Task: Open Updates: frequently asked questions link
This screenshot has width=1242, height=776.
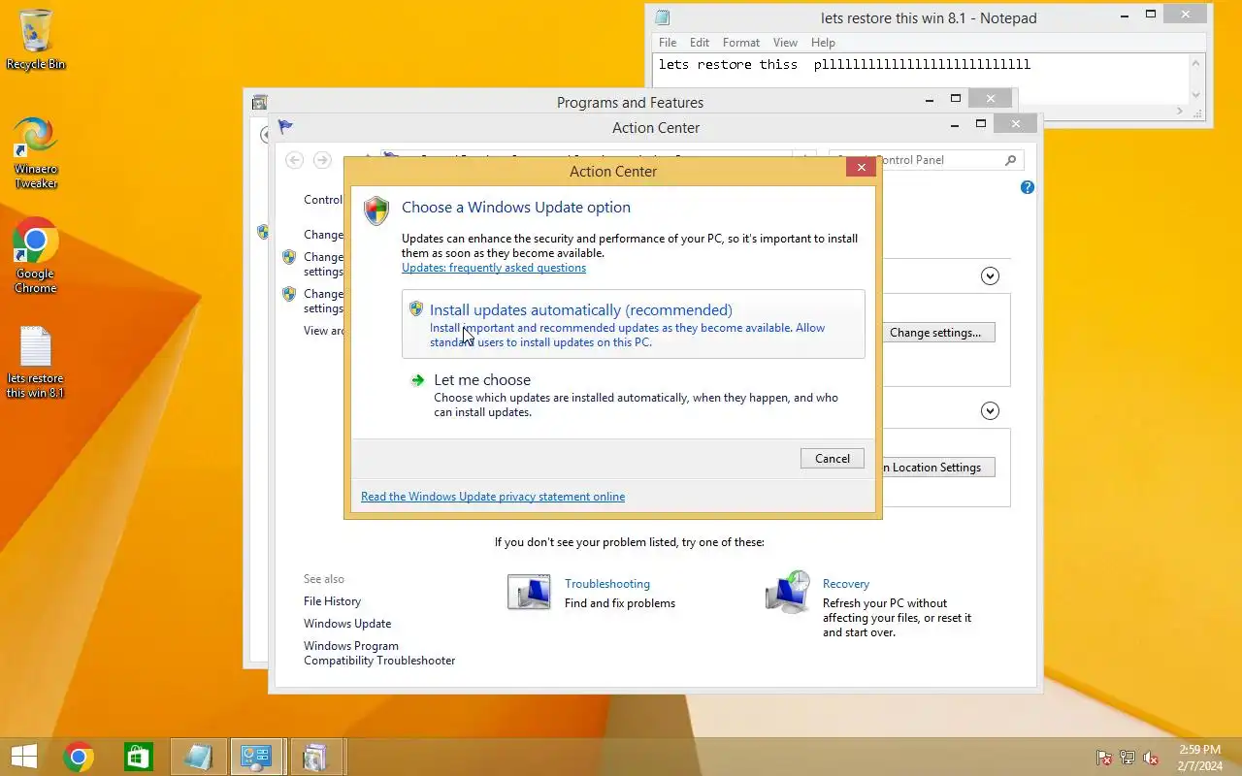Action: coord(494,268)
